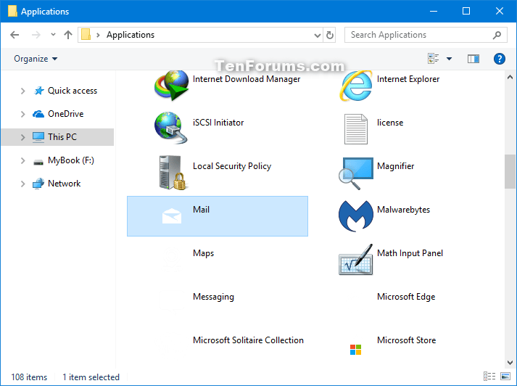
Task: Open the Help question mark
Action: (499, 59)
